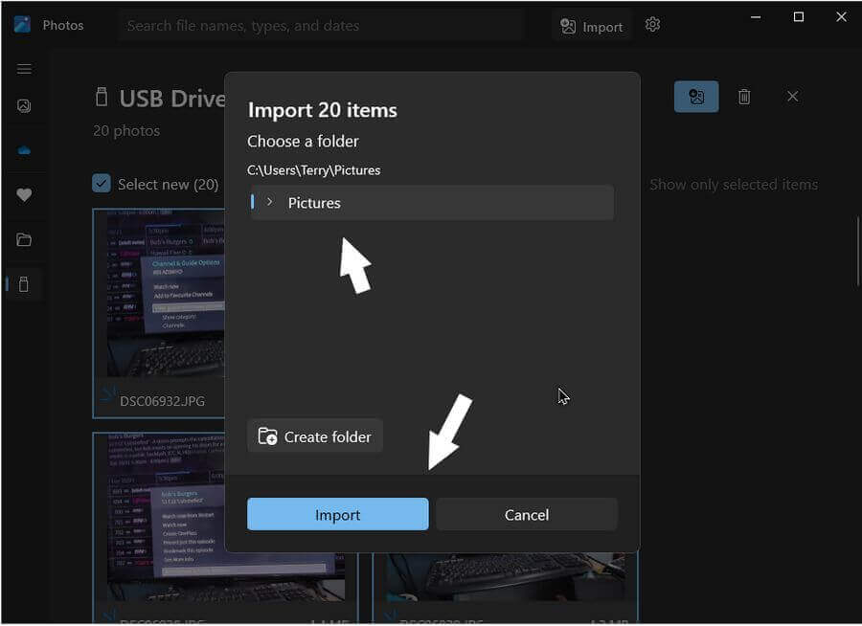Open the OneDrive cloud section

point(24,150)
